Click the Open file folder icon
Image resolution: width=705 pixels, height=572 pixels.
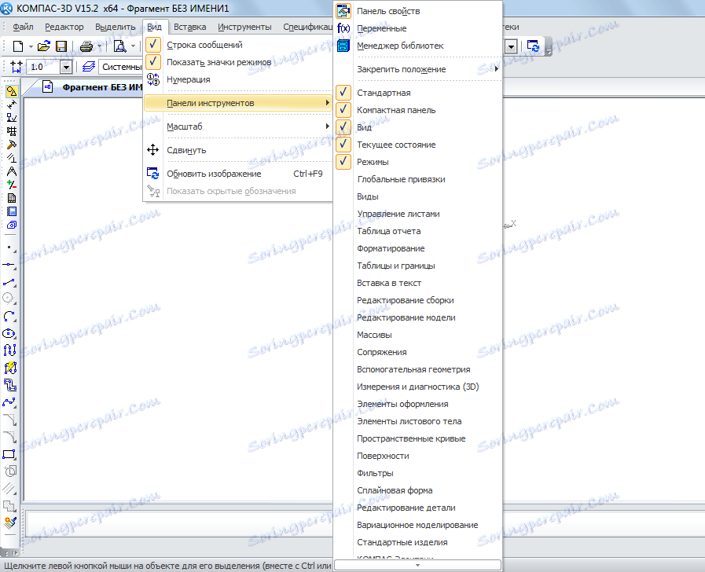click(43, 46)
